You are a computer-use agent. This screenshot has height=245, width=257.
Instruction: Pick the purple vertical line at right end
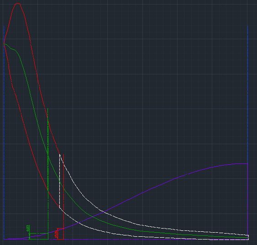tap(248, 202)
